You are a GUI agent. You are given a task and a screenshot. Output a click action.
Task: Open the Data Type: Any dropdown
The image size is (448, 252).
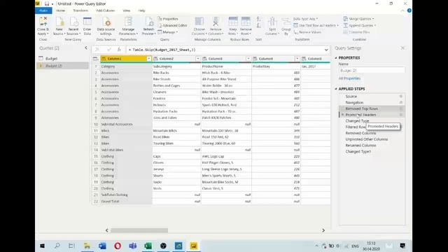(305, 19)
